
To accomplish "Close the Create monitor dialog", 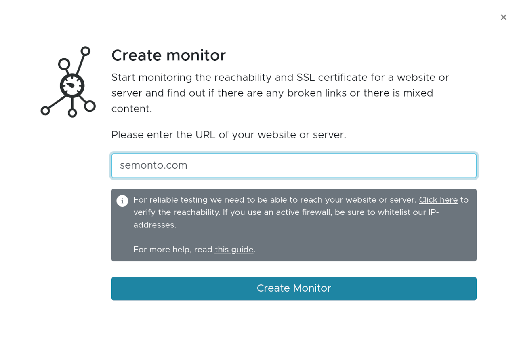I will pos(503,17).
